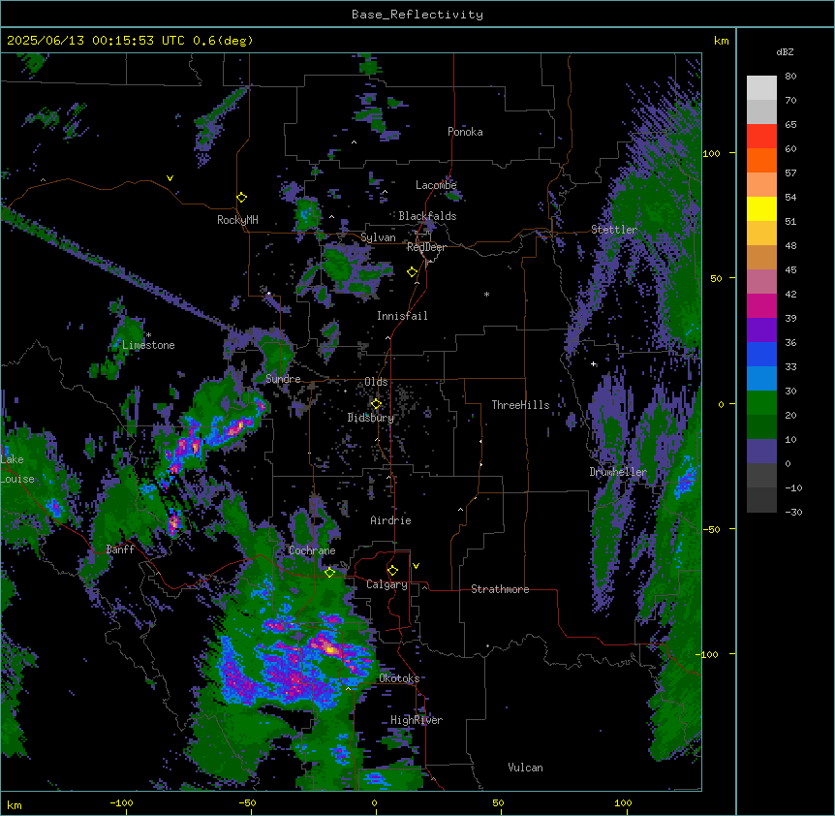
Task: Click the Louise map label
Action: (x=17, y=480)
